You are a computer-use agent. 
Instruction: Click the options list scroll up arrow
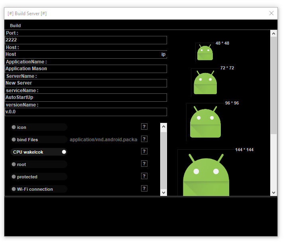pyautogui.click(x=163, y=126)
